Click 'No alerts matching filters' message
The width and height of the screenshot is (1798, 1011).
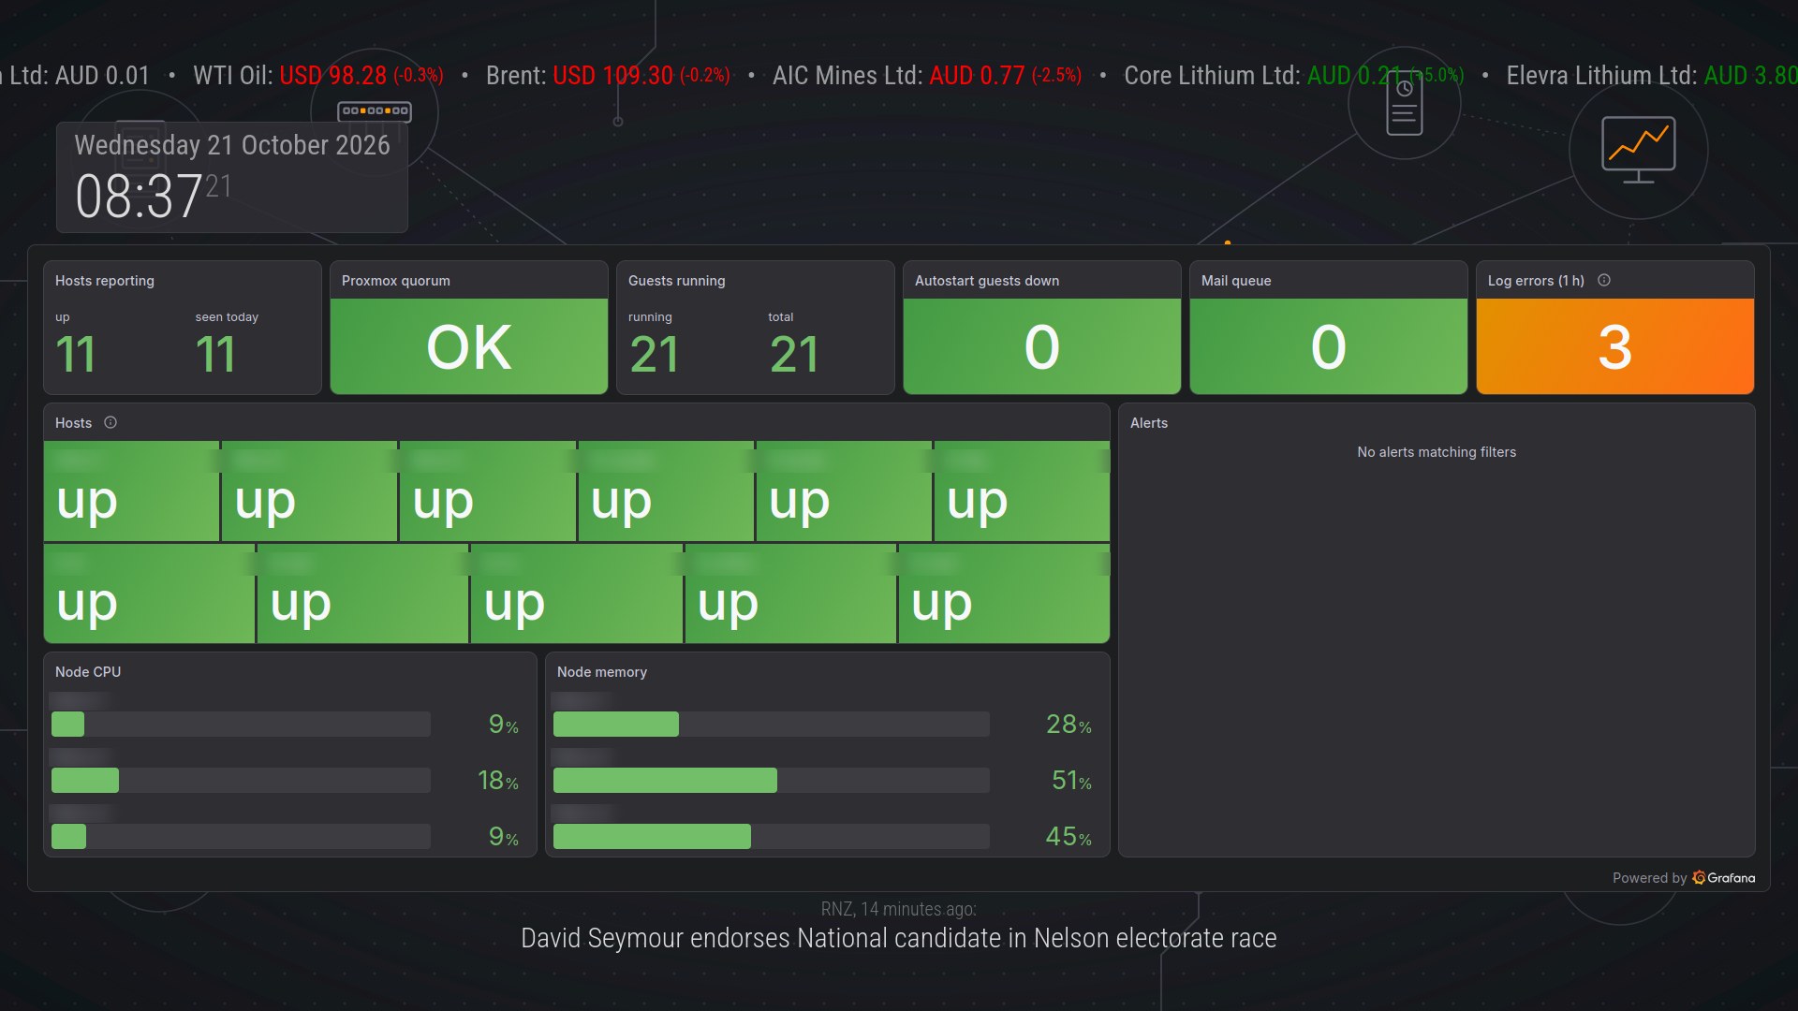(1437, 452)
